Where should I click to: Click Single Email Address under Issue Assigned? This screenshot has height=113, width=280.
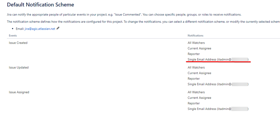(218, 109)
